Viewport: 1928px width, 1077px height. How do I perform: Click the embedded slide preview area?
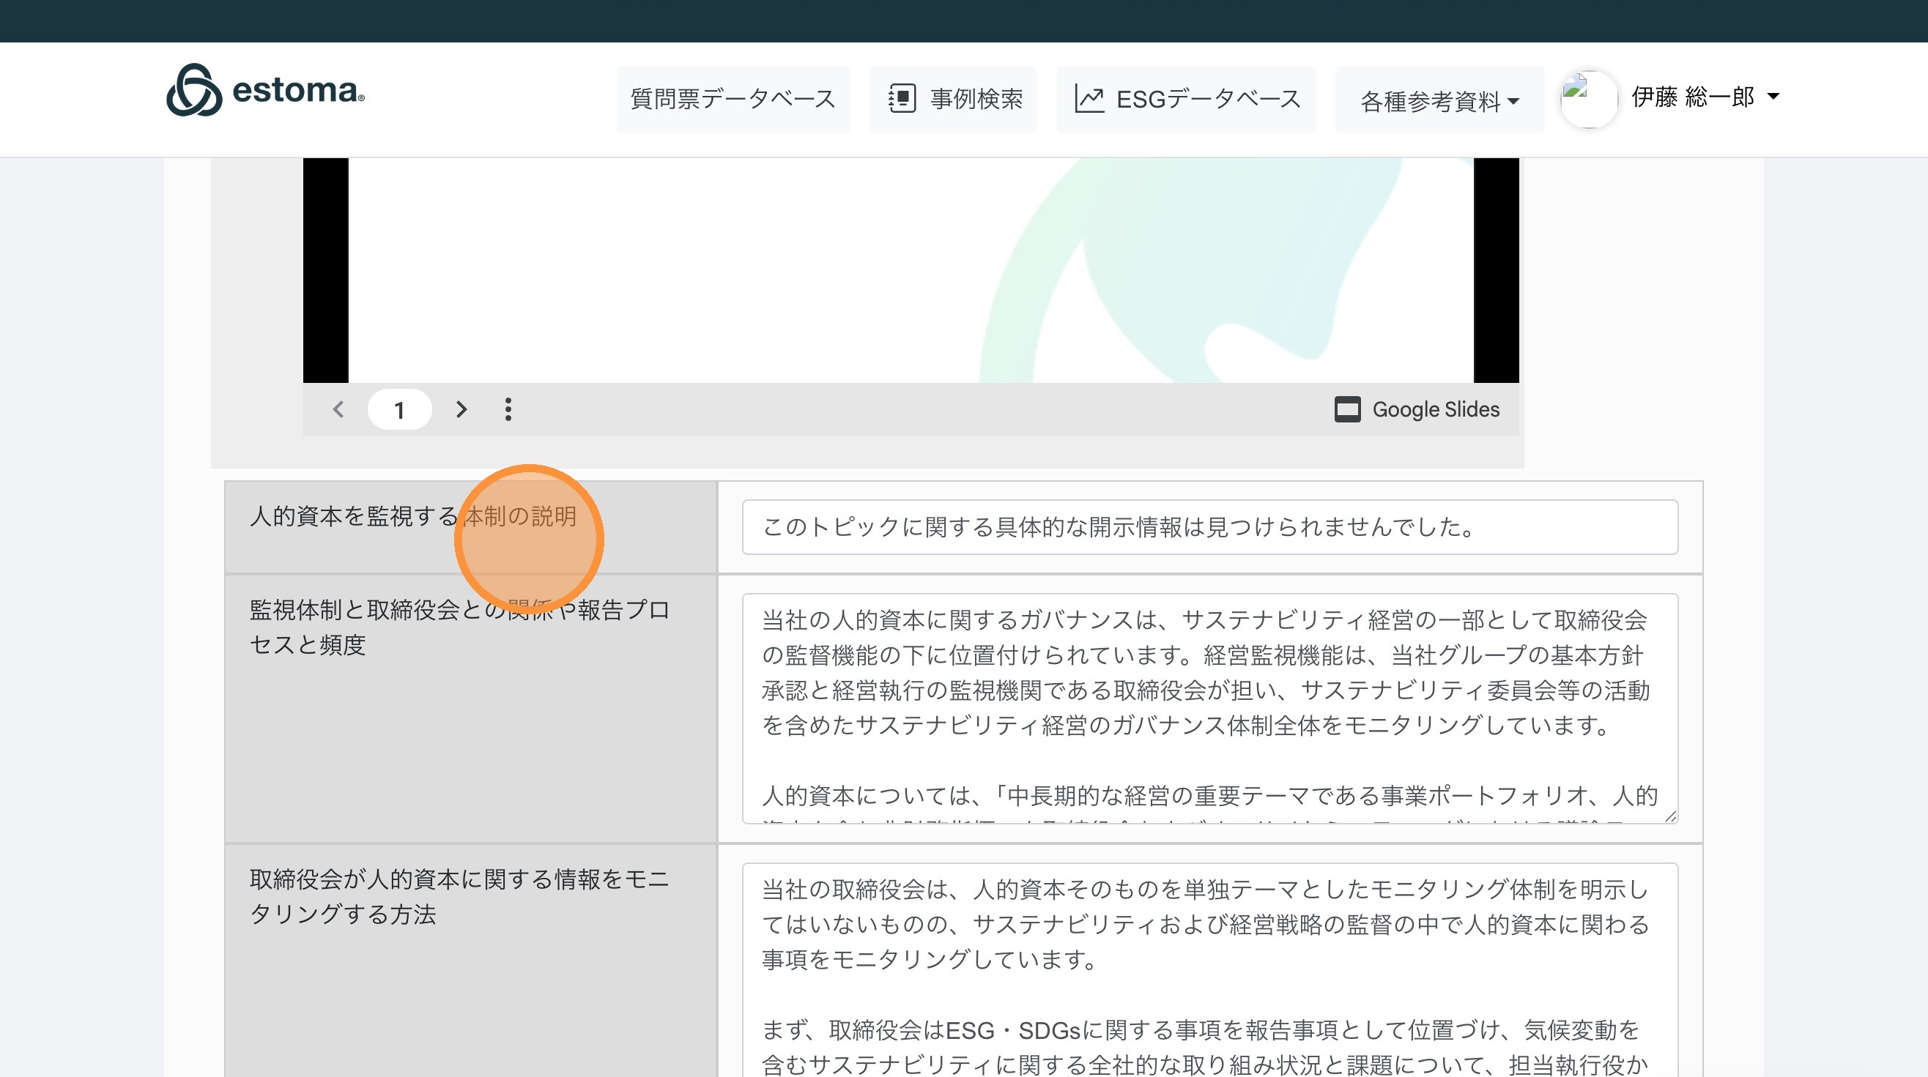click(910, 269)
